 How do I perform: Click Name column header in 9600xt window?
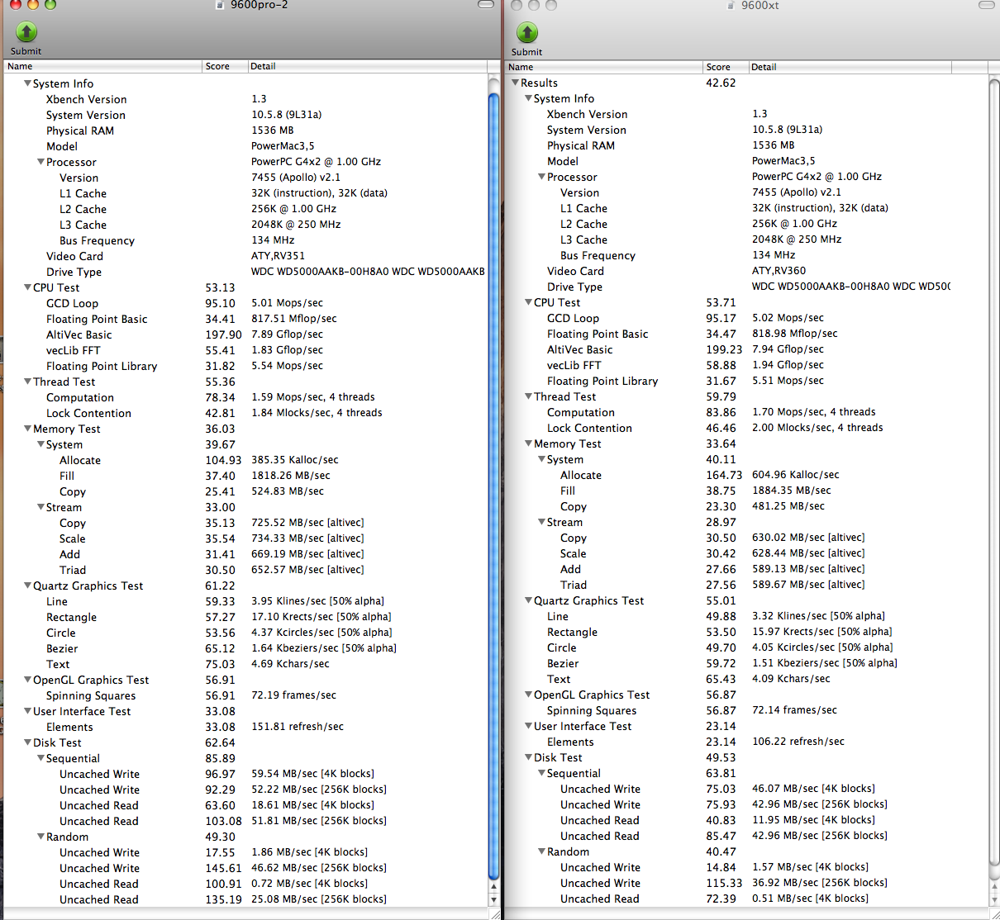click(604, 67)
